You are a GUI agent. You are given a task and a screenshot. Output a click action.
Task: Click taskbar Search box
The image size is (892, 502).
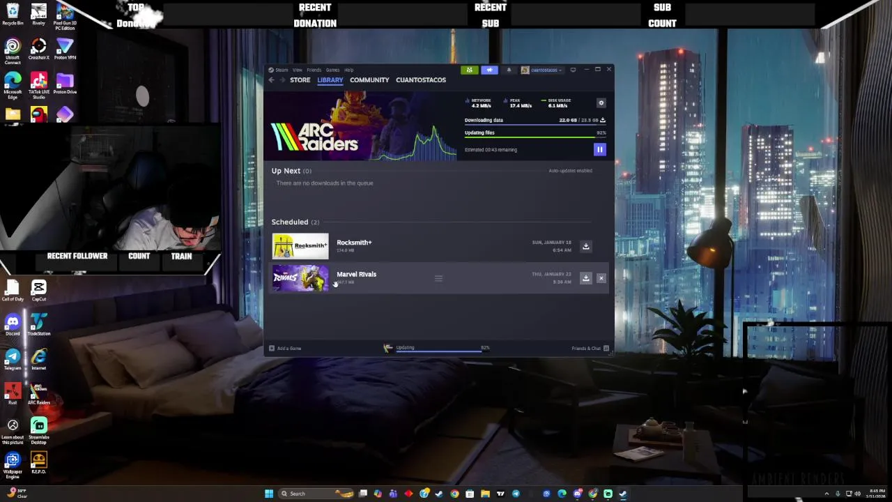click(x=316, y=494)
